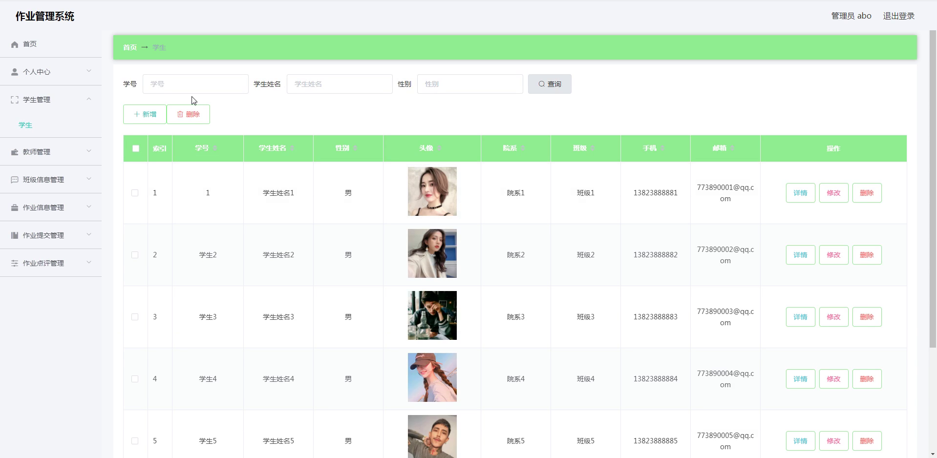Open the 首页 sidebar menu item
The width and height of the screenshot is (937, 458).
click(51, 44)
